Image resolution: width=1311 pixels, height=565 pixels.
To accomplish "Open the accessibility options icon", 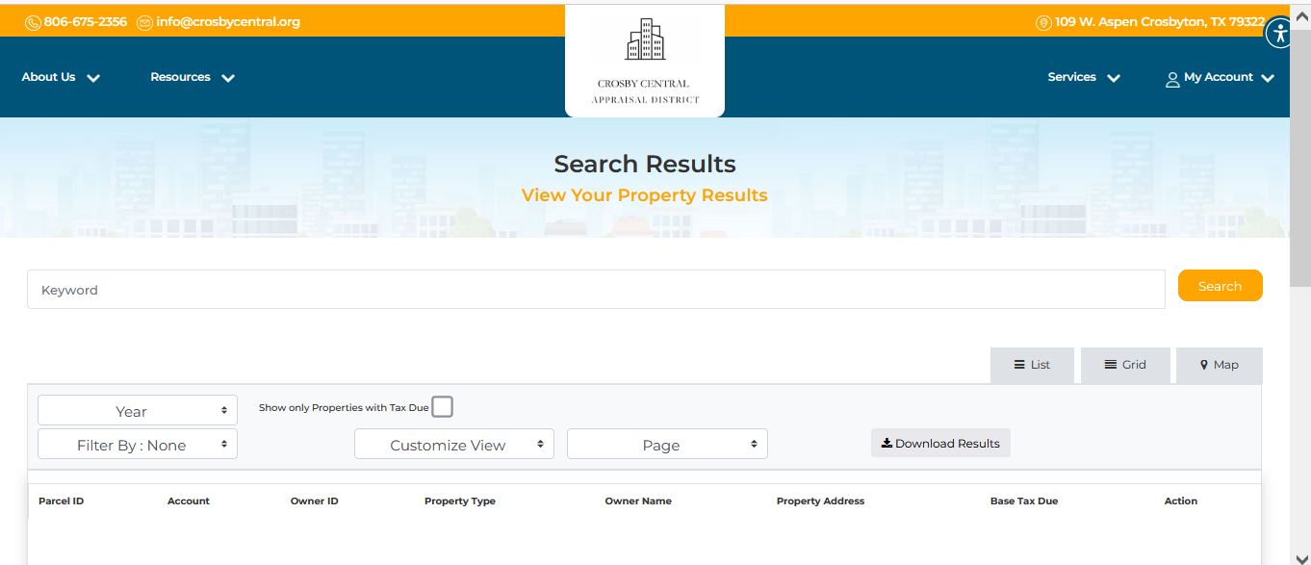I will click(x=1278, y=34).
